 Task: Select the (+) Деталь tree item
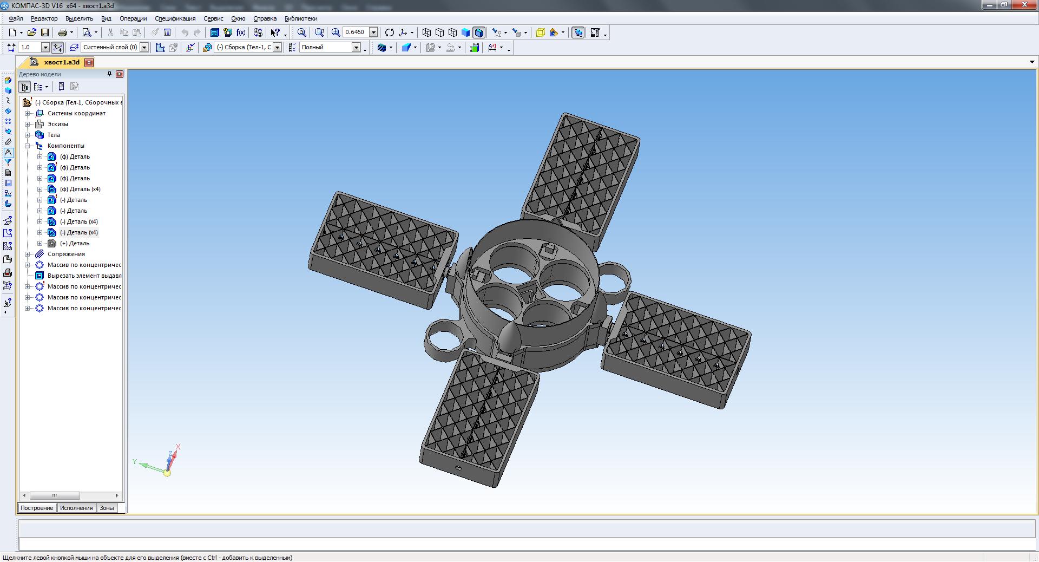coord(75,243)
